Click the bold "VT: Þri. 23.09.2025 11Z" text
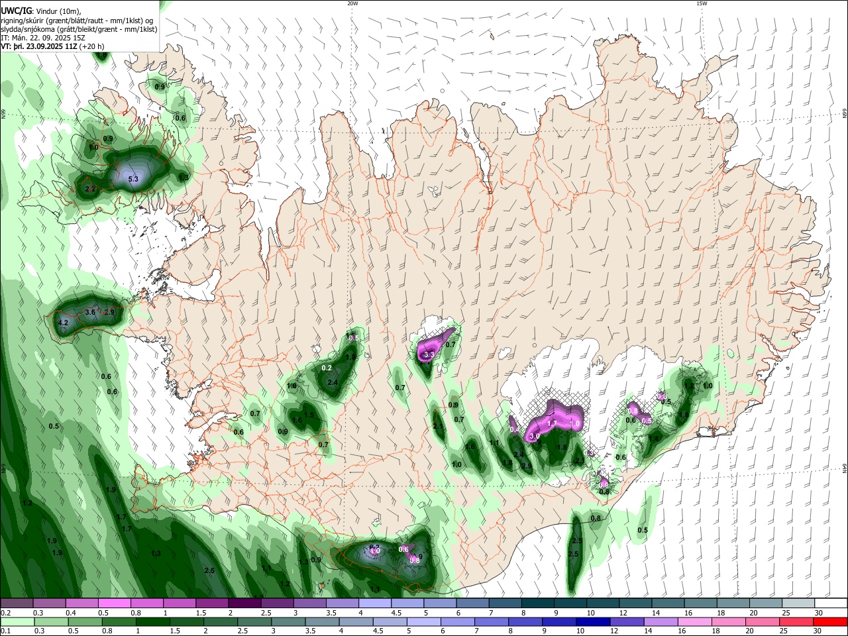Viewport: 848px width, 636px height. pyautogui.click(x=38, y=47)
